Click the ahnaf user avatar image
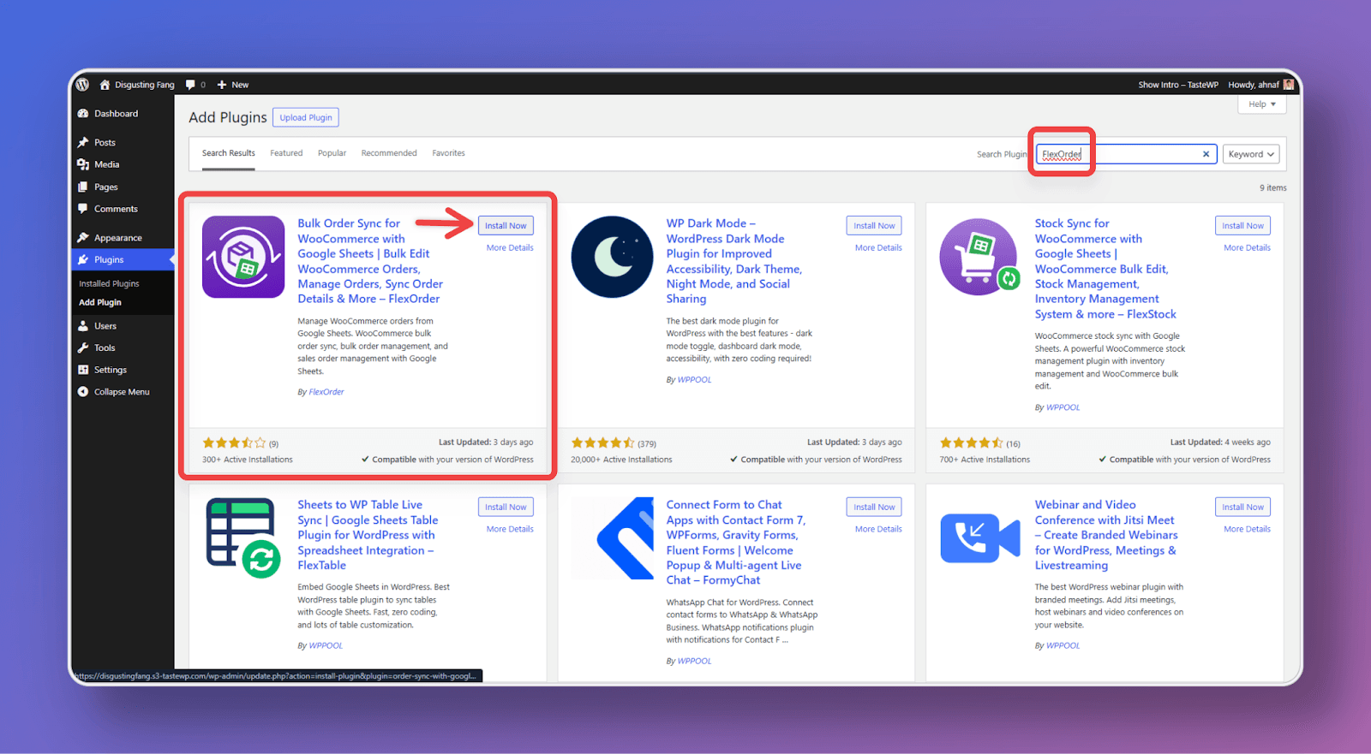The height and width of the screenshot is (754, 1371). coord(1289,85)
